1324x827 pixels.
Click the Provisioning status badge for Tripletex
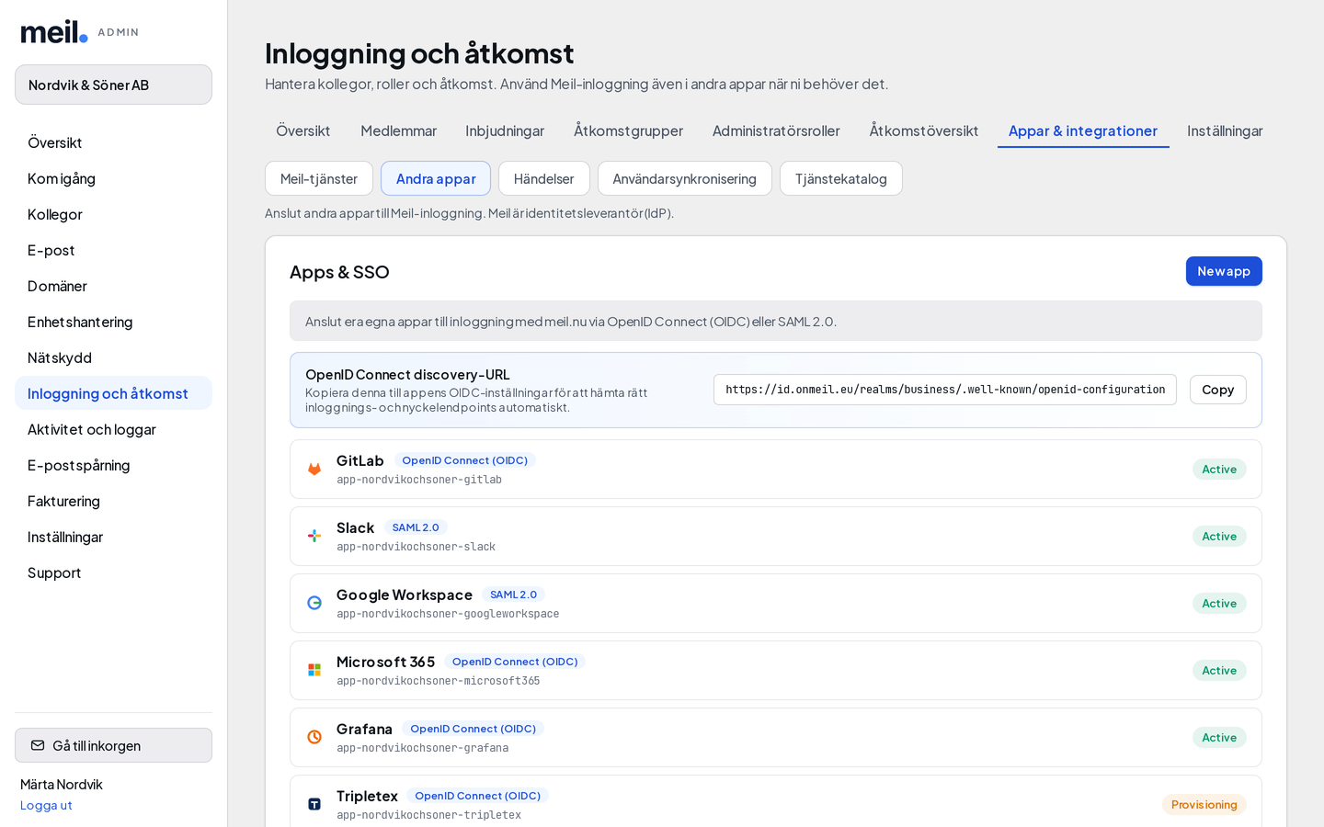1204,804
